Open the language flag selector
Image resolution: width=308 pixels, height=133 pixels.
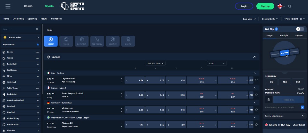(x=281, y=6)
